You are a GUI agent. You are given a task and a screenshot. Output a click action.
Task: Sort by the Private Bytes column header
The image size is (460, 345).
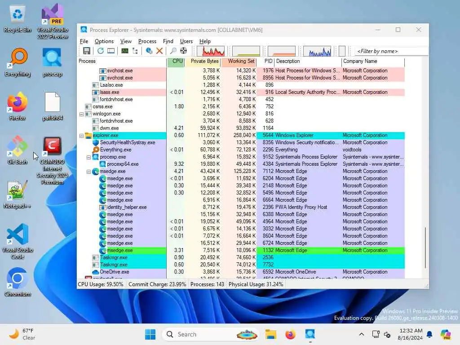203,61
